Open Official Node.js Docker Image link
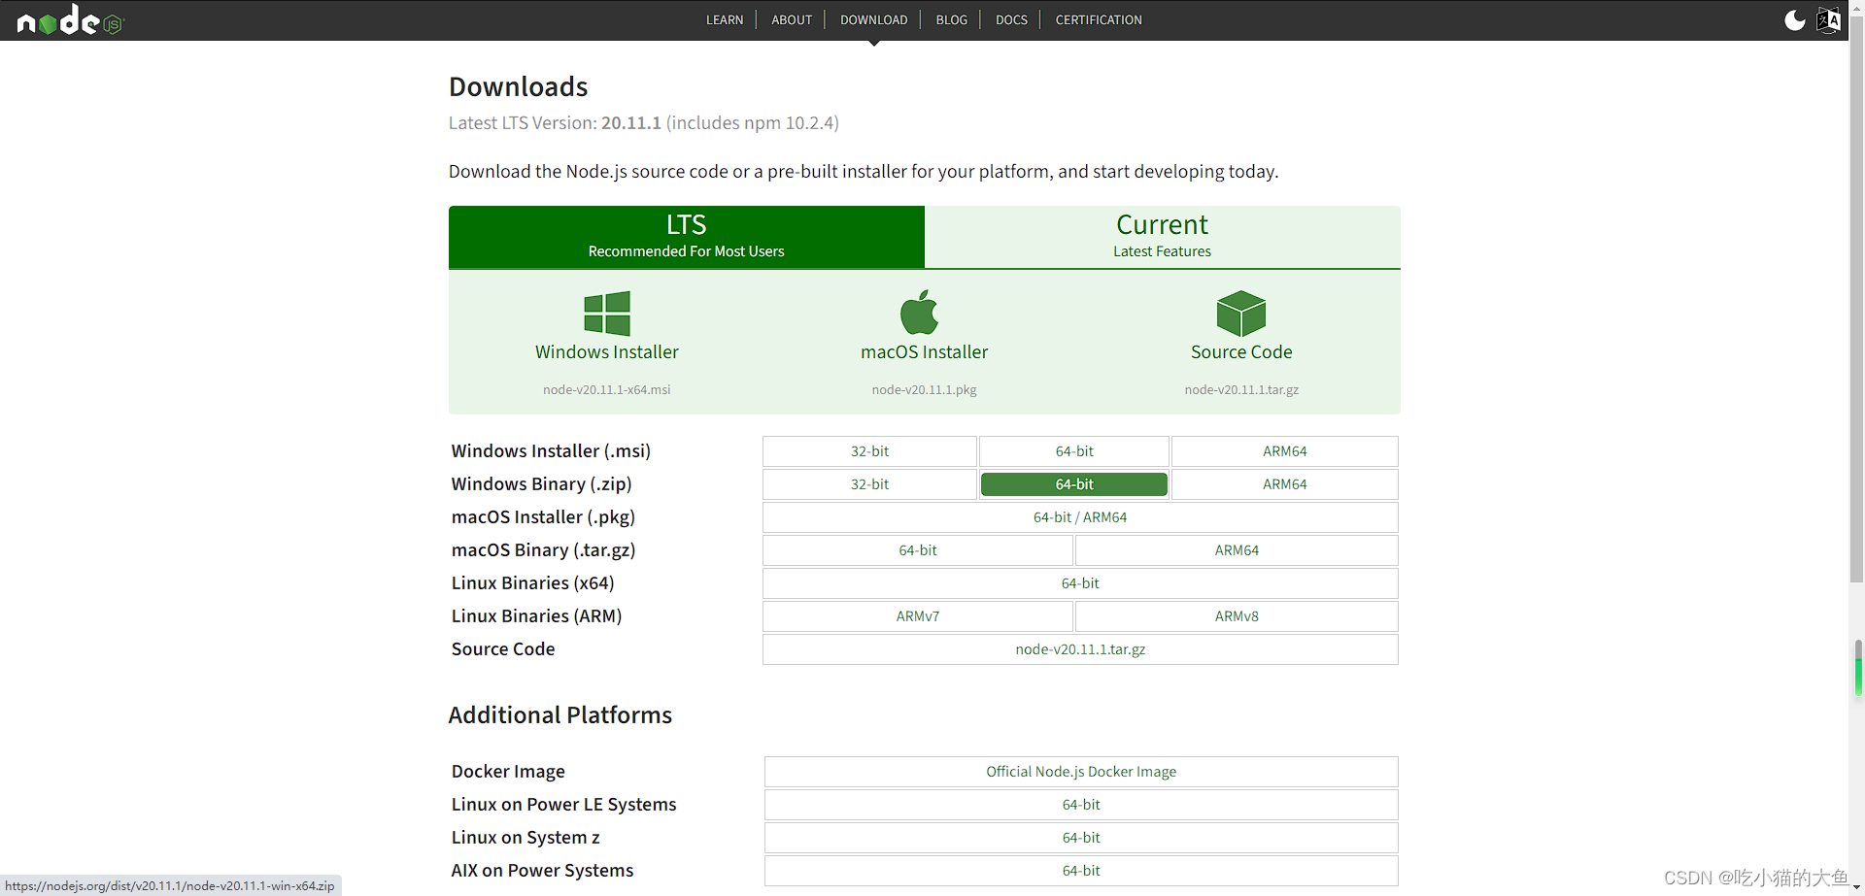 pos(1081,772)
